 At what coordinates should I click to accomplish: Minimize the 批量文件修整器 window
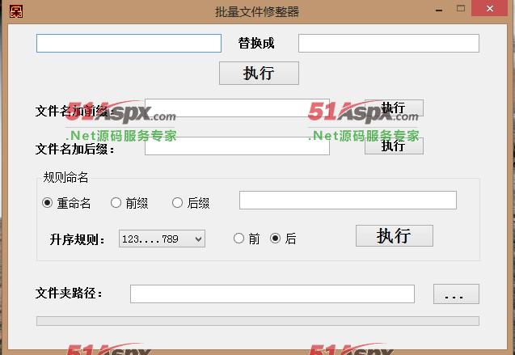(439, 10)
